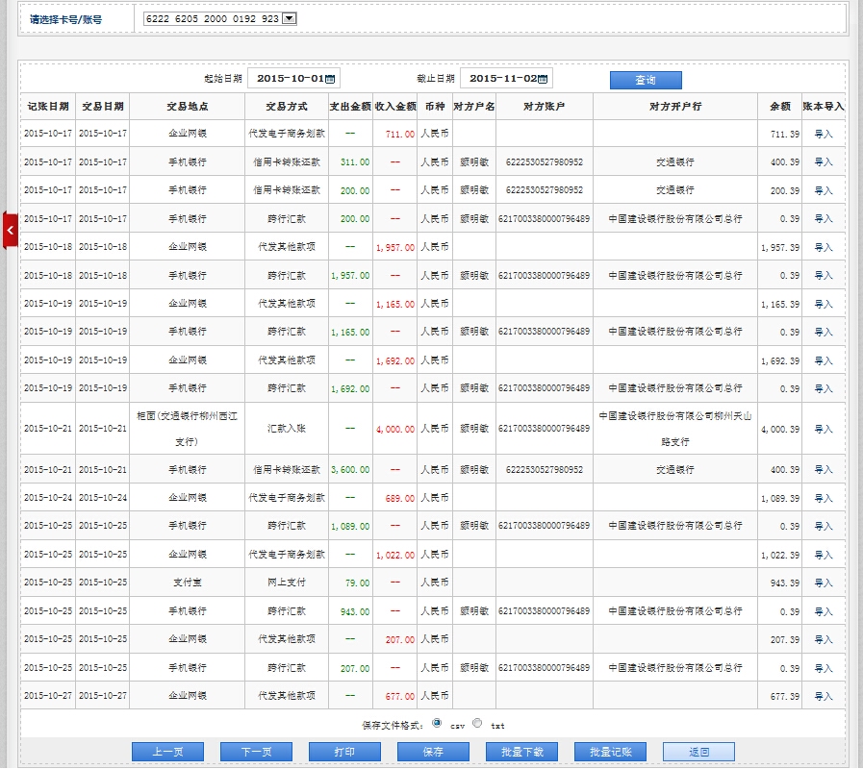
Task: Open the end date calendar icon
Action: point(543,79)
